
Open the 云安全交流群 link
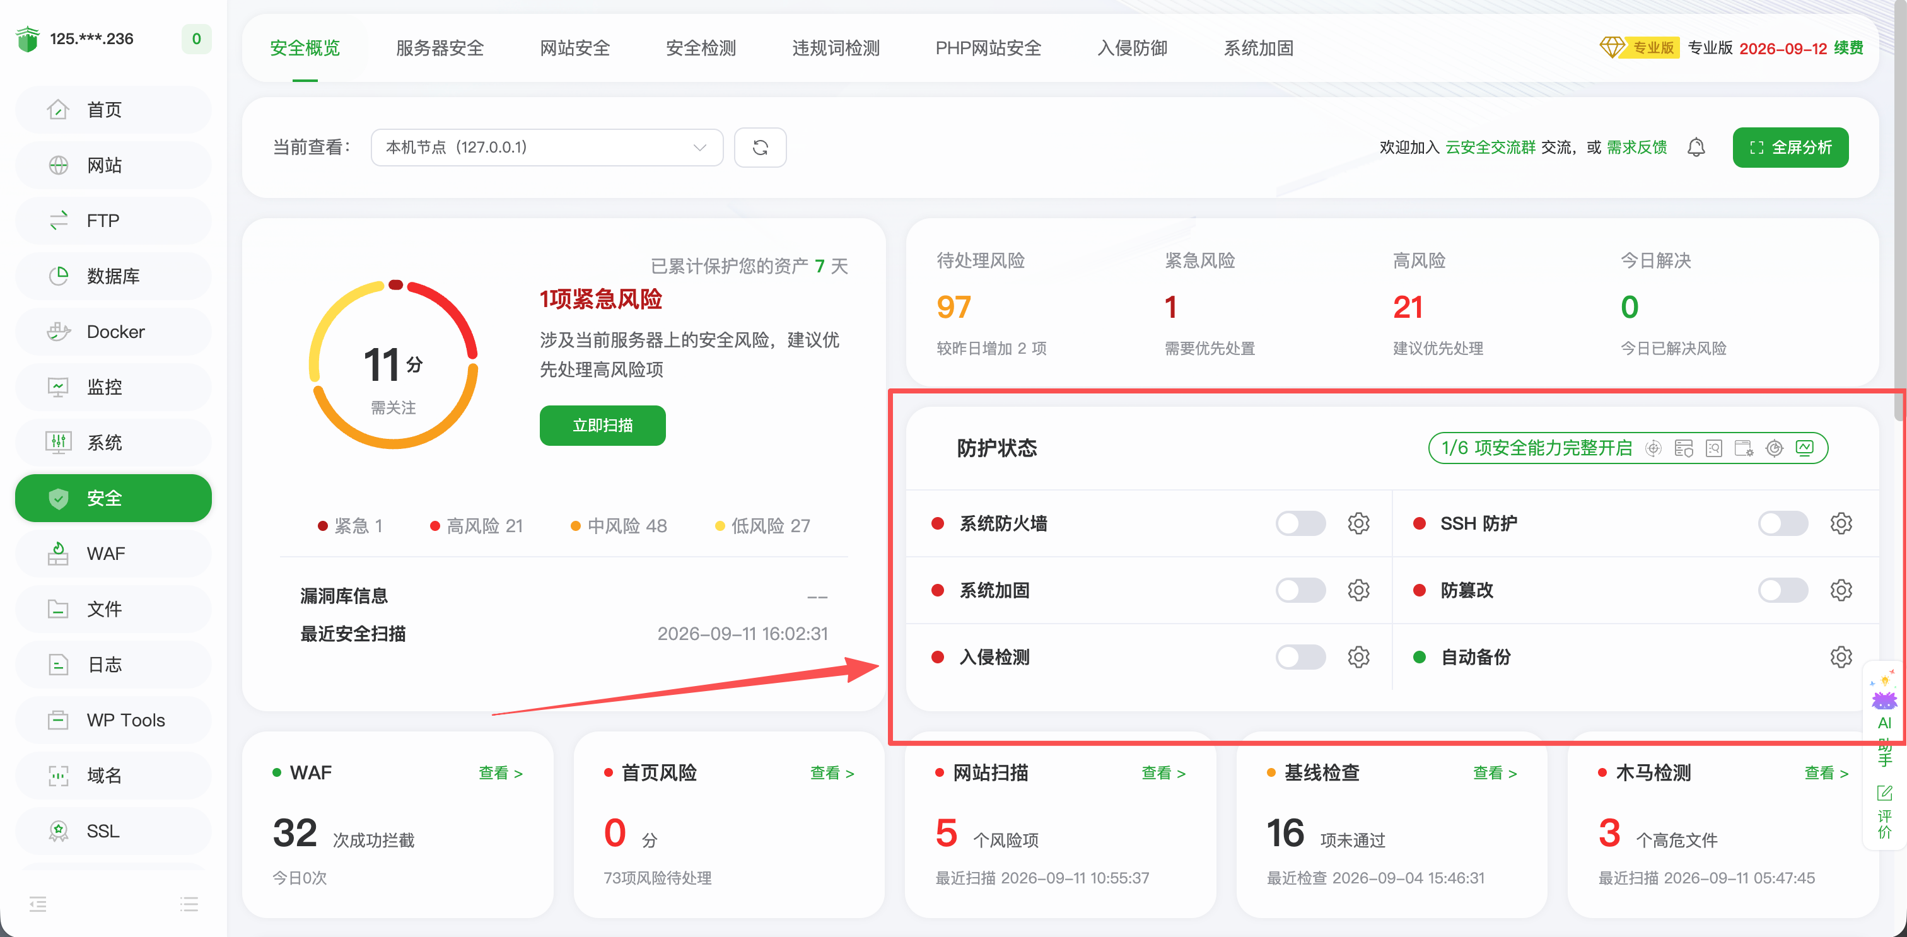point(1490,148)
